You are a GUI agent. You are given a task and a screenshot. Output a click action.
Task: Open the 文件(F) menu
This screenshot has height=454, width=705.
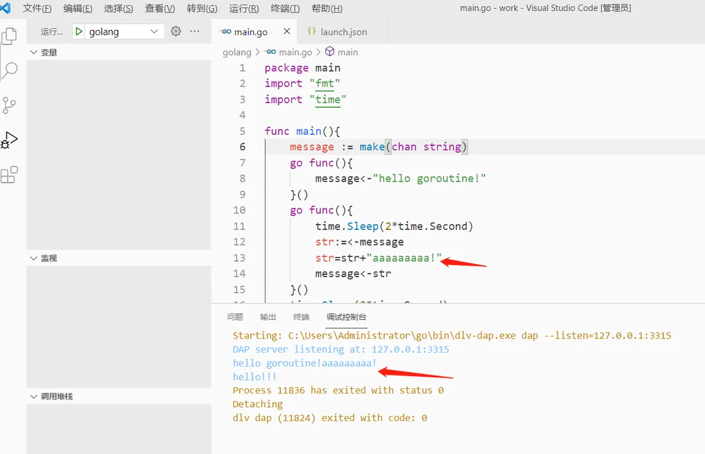37,9
